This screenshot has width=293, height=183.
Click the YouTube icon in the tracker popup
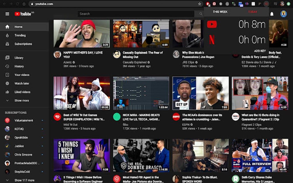click(x=212, y=25)
